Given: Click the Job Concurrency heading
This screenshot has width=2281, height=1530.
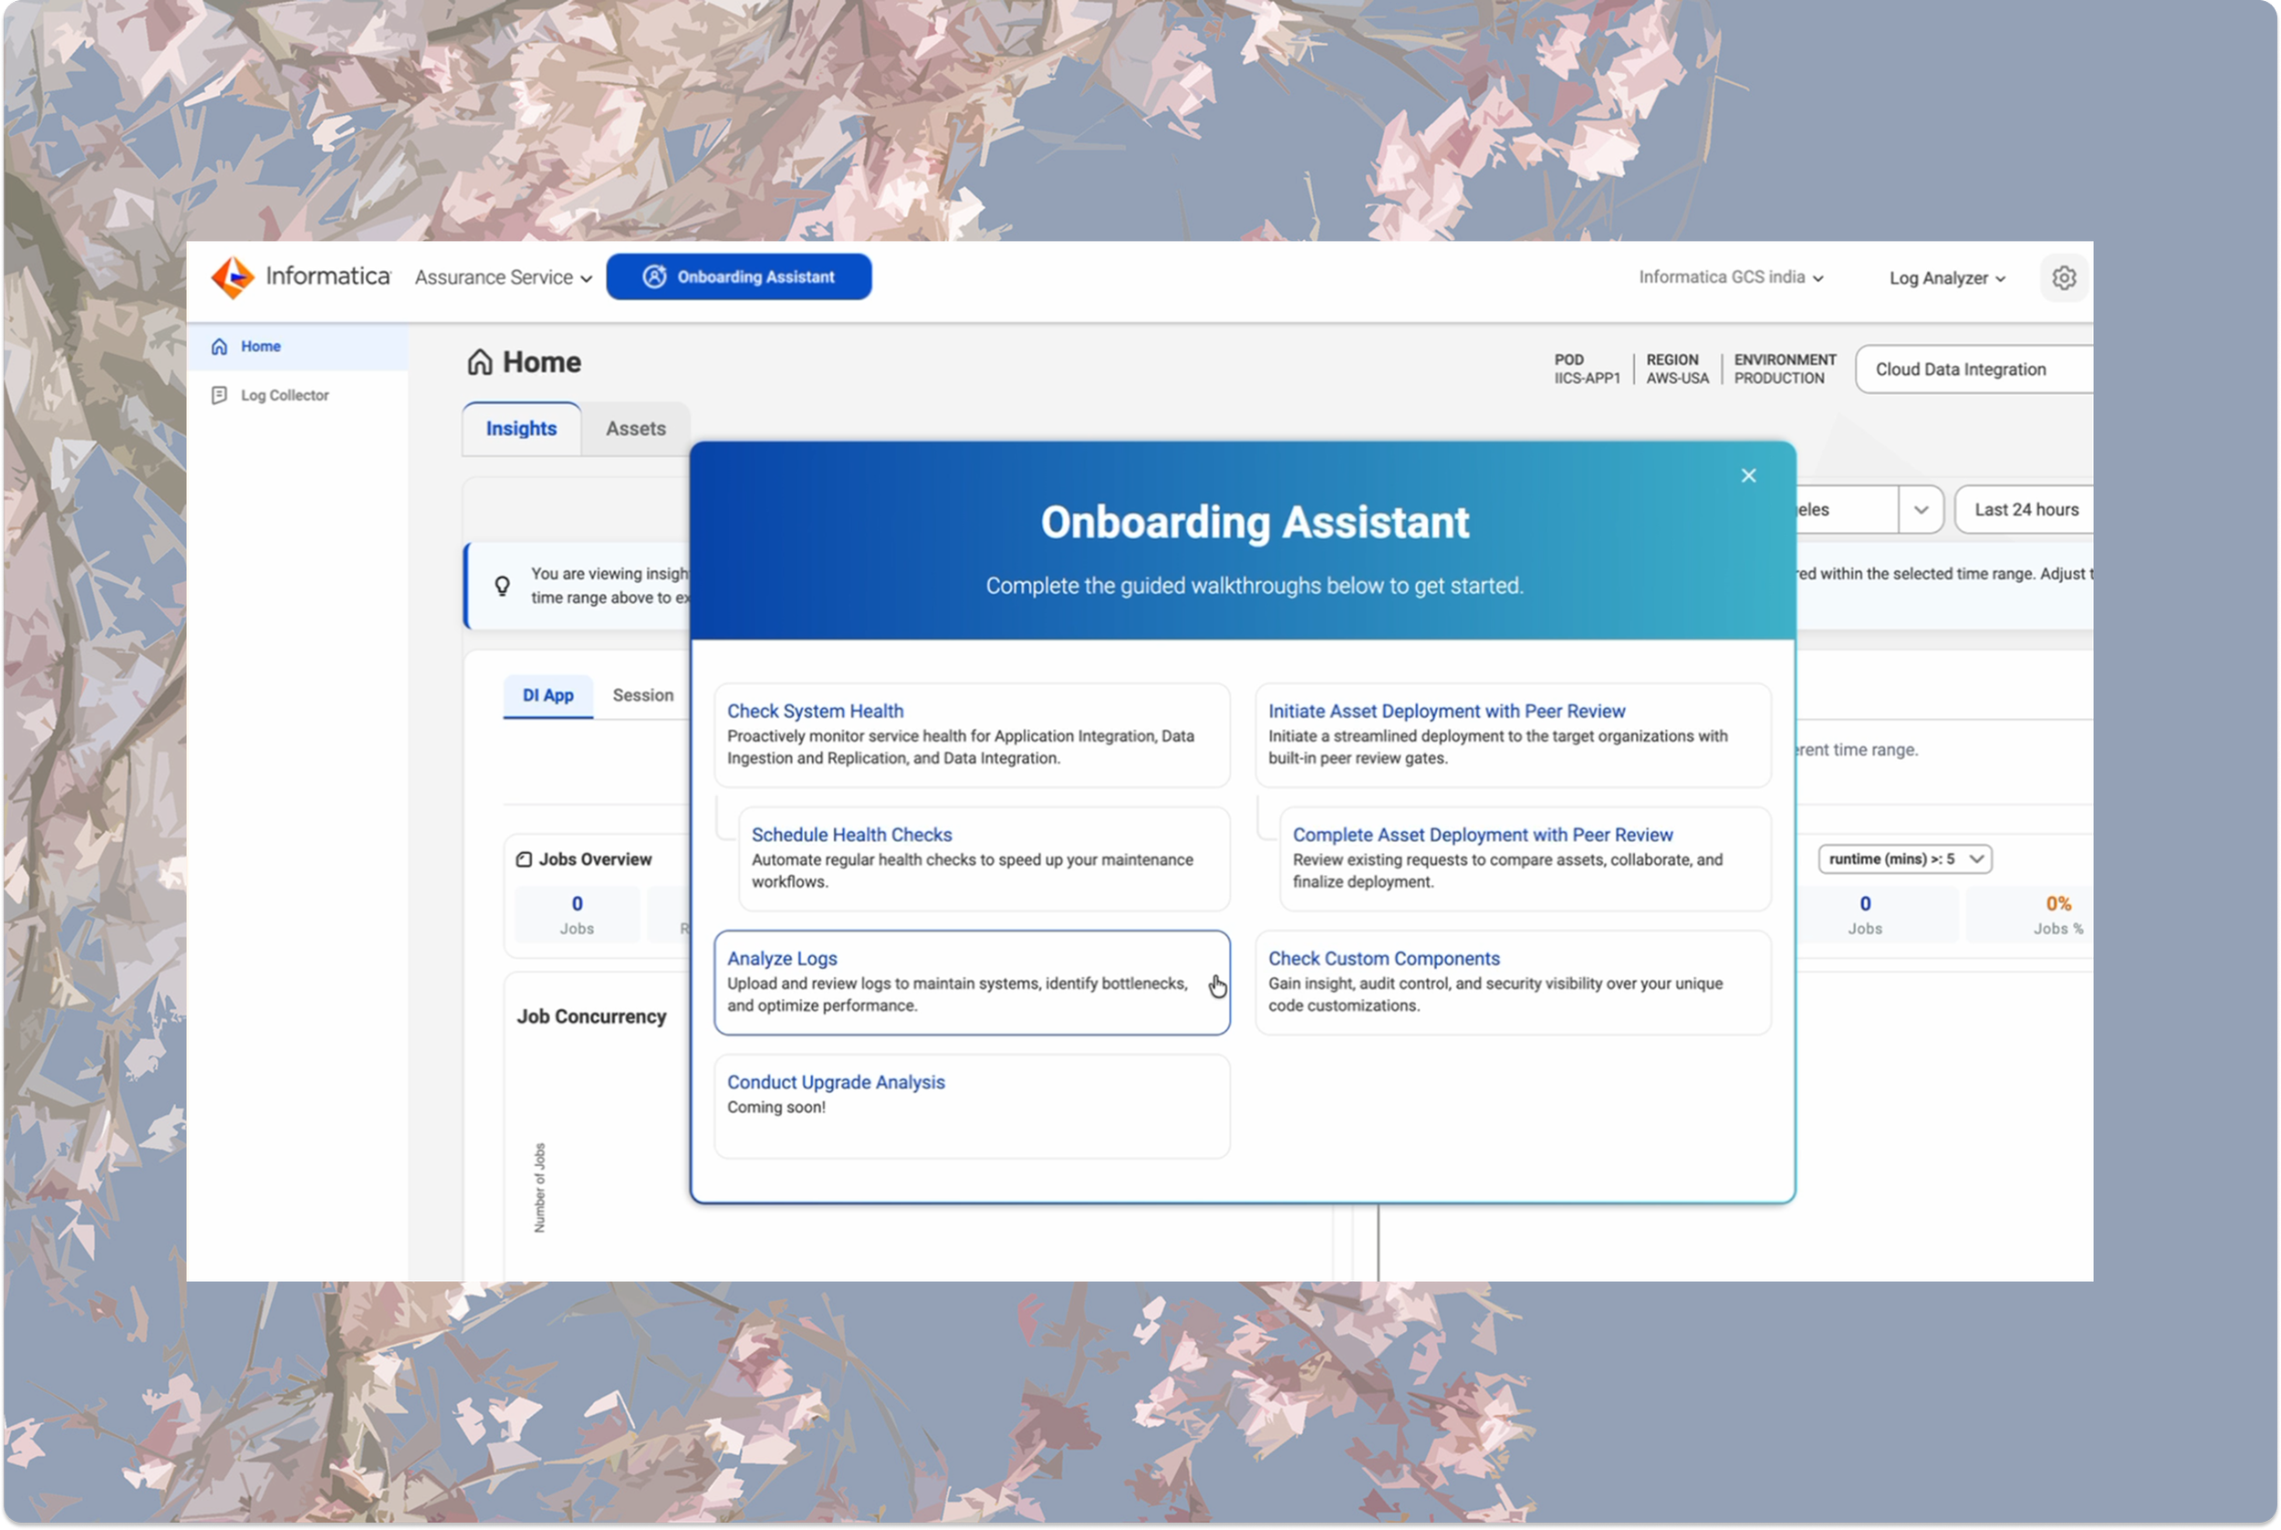Looking at the screenshot, I should pyautogui.click(x=591, y=1015).
